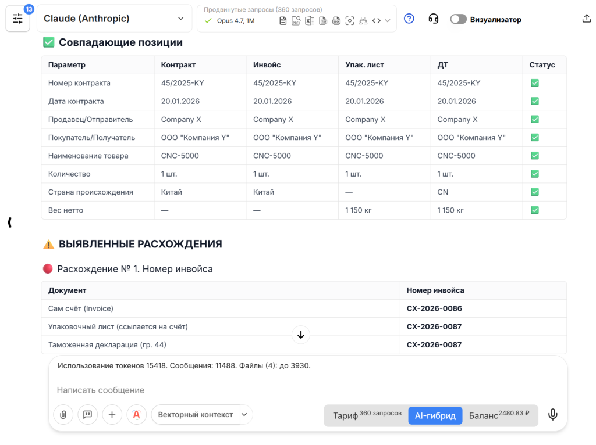Click the Использование токенов 15418 usage line
This screenshot has width=596, height=445.
pos(184,366)
